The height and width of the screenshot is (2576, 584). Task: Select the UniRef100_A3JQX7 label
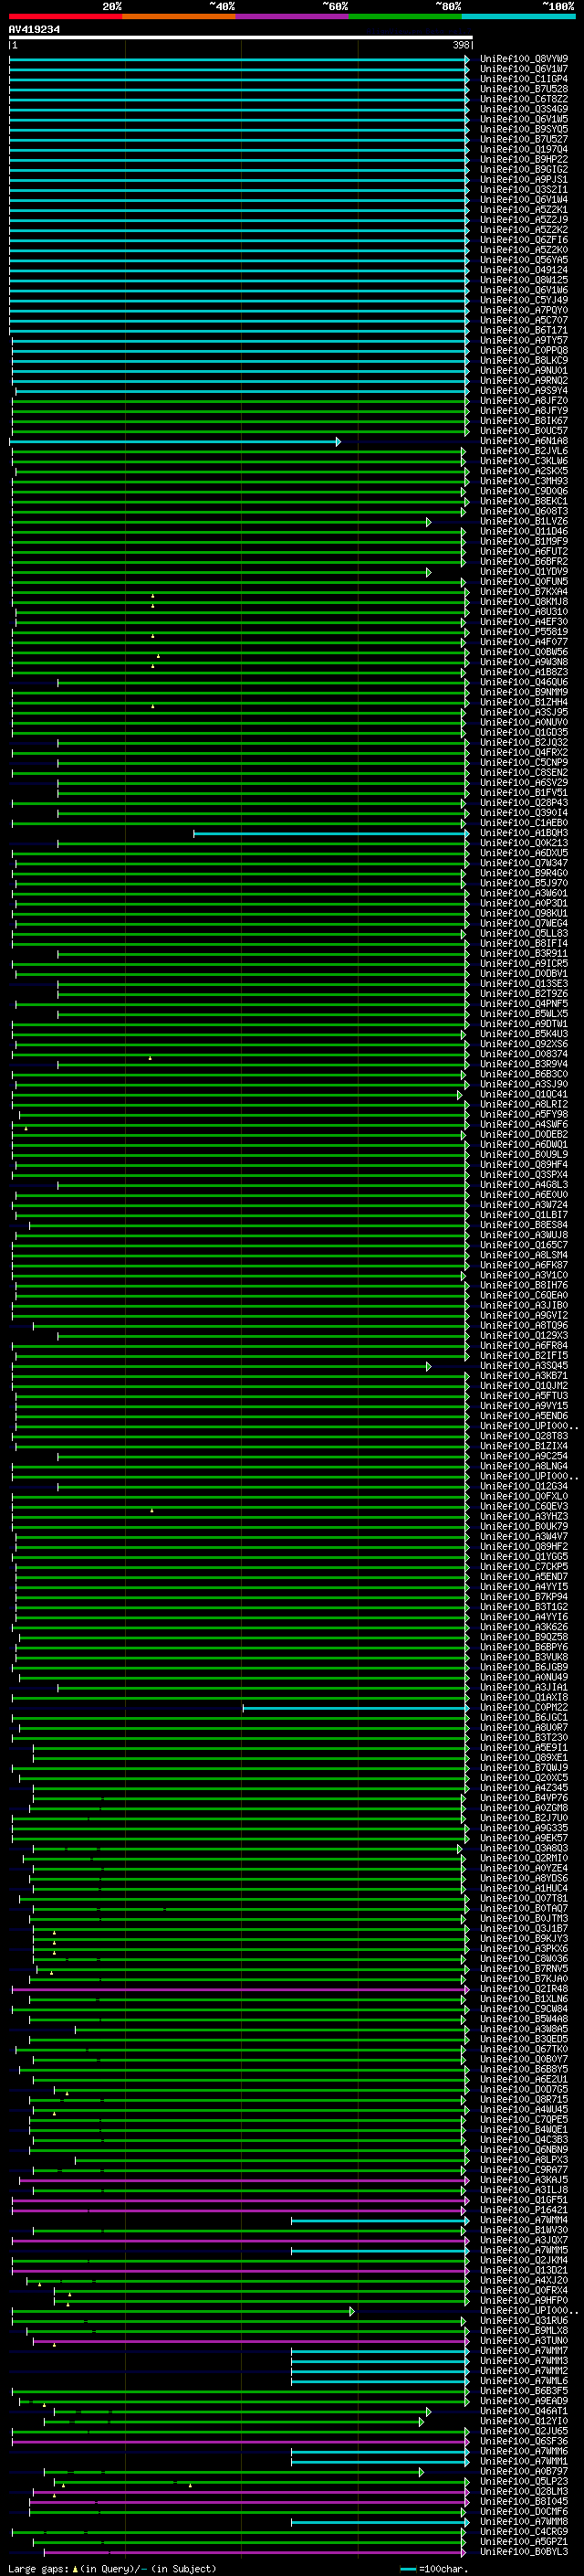(524, 2239)
